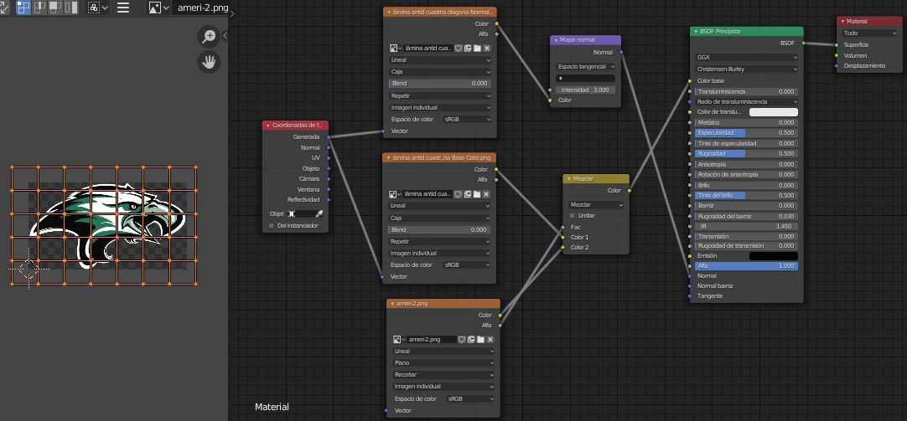Click open folder icon in ameri-2.png node
907x421 pixels.
pyautogui.click(x=480, y=340)
